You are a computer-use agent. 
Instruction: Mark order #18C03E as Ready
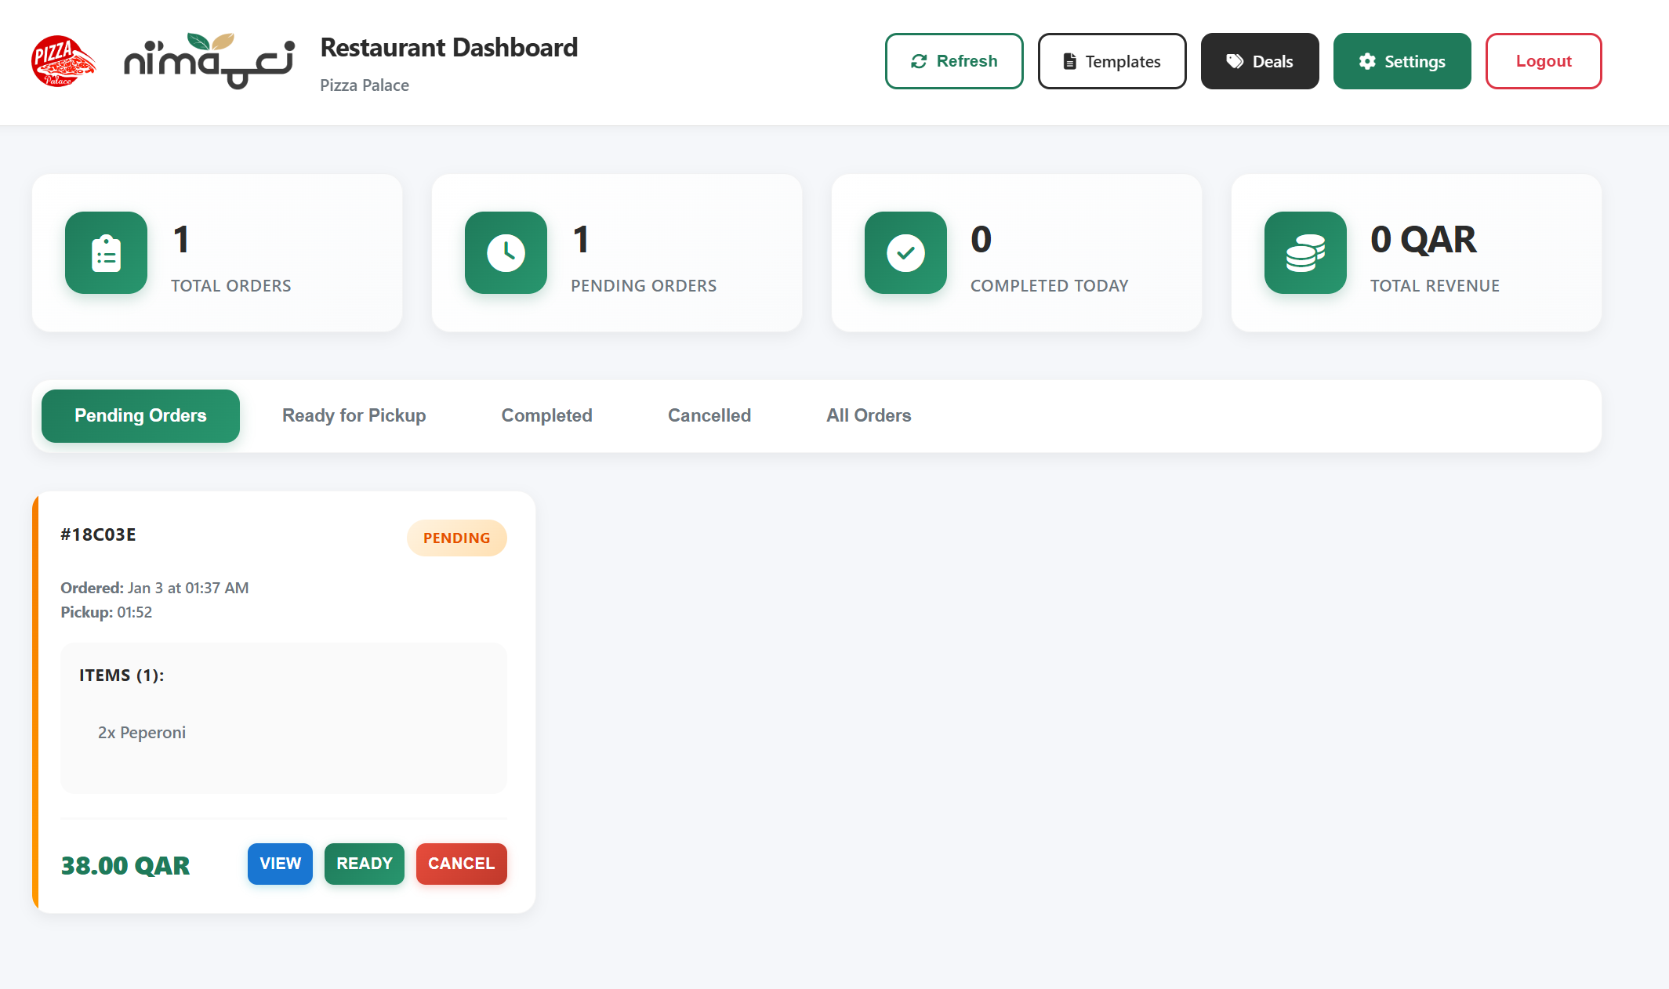coord(365,864)
